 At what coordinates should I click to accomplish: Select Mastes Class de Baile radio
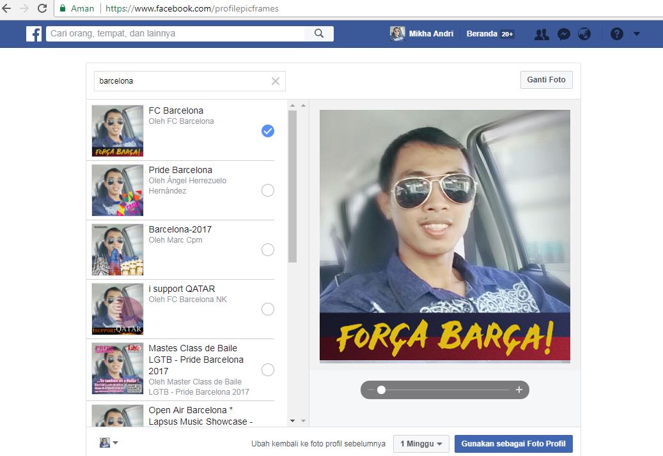coord(268,370)
